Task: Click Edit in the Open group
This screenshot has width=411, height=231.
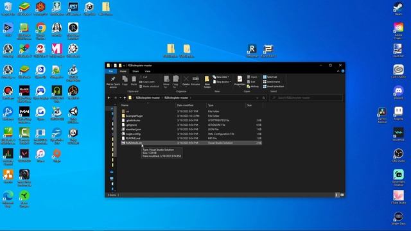Action: 251,81
